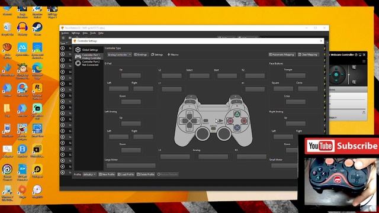This screenshot has height=213, width=379.
Task: Click the Select binding box
Action: (x=200, y=76)
